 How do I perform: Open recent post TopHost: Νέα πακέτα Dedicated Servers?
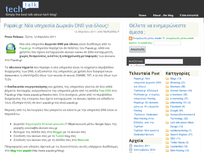(x=146, y=133)
